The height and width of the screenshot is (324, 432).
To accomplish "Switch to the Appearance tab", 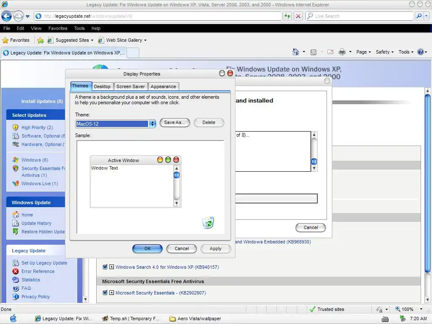I will (163, 86).
